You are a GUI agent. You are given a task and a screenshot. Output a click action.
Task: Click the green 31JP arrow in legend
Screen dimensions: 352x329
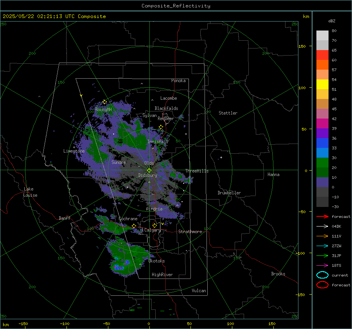coord(322,255)
